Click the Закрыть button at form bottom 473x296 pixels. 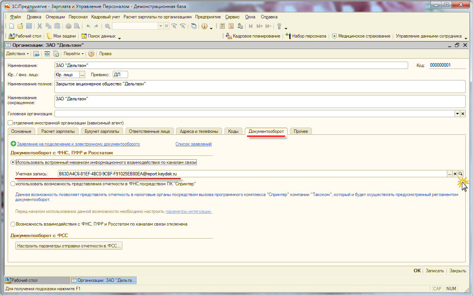[458, 271]
